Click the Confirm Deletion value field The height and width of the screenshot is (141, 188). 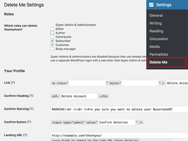(x=117, y=122)
